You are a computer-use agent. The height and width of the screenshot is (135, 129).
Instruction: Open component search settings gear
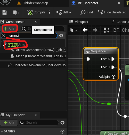[x=61, y=36]
